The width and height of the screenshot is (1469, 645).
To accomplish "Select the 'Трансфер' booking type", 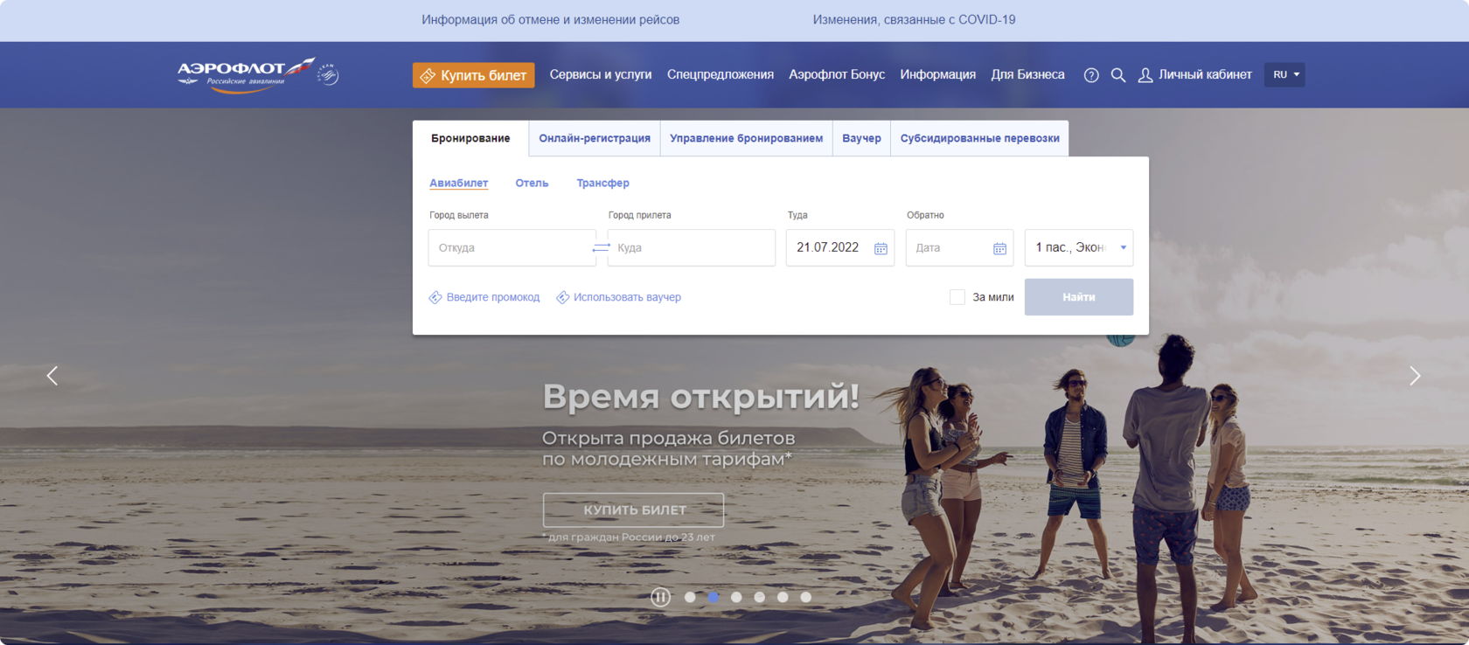I will [602, 183].
